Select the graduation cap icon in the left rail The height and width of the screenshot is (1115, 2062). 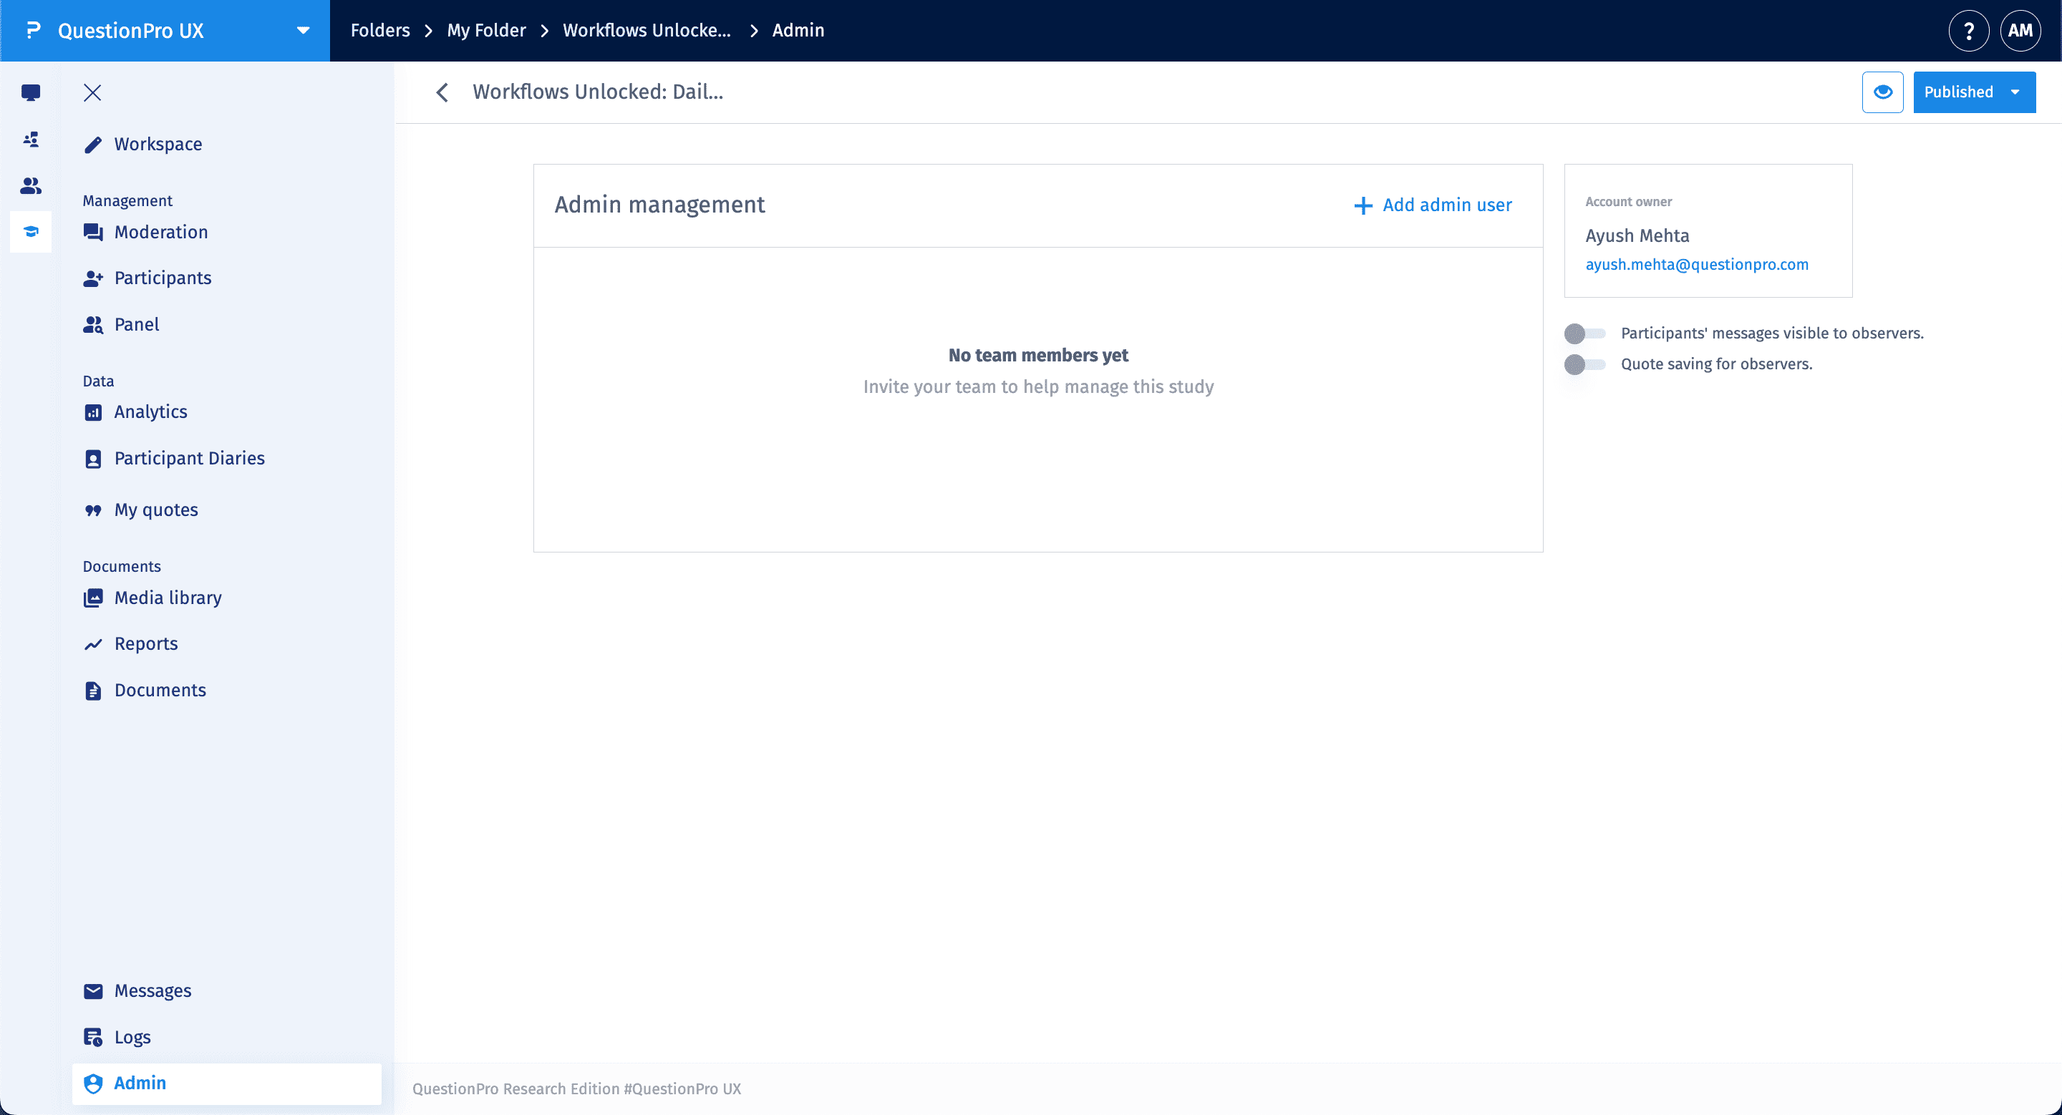coord(30,232)
